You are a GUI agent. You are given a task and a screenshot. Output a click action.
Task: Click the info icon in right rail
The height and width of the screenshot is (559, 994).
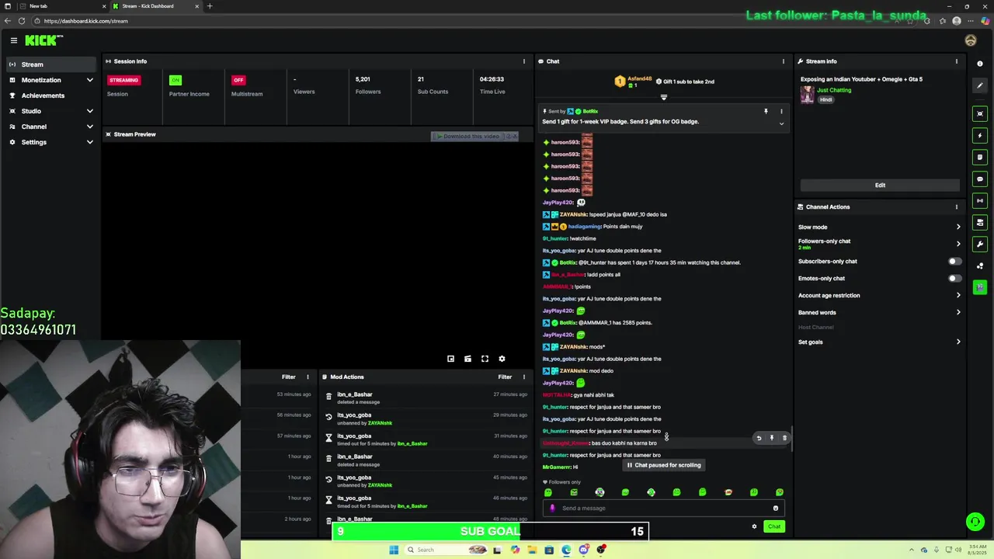[x=980, y=64]
